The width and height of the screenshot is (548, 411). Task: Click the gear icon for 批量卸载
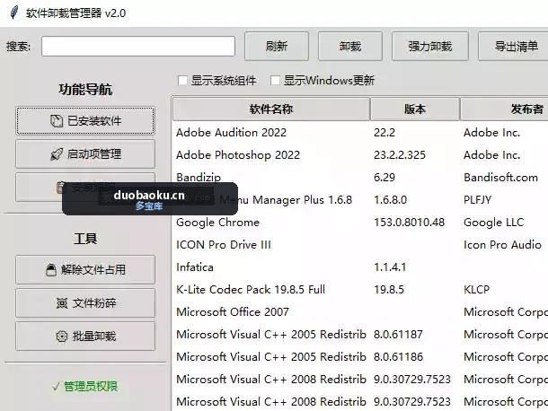click(62, 337)
